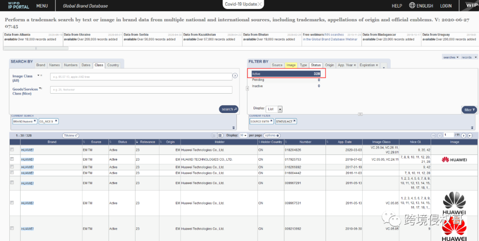The height and width of the screenshot is (241, 479).
Task: Clear current search with trash icon
Action: (x=234, y=128)
